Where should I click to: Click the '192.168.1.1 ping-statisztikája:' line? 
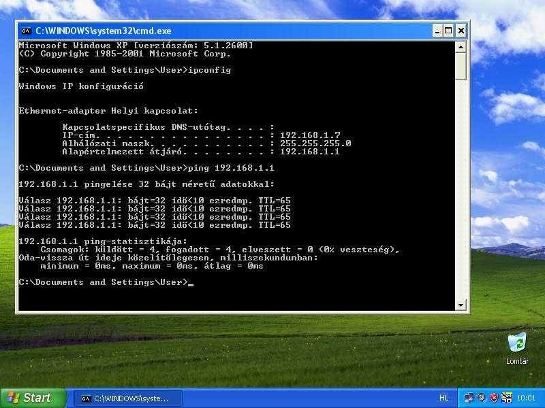coord(103,241)
